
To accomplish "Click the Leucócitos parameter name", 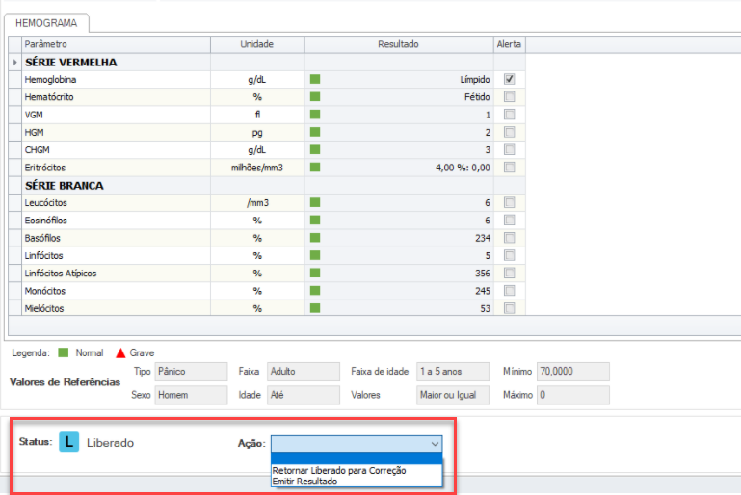I will click(x=46, y=202).
